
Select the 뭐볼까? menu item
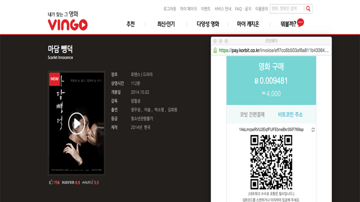click(x=288, y=24)
